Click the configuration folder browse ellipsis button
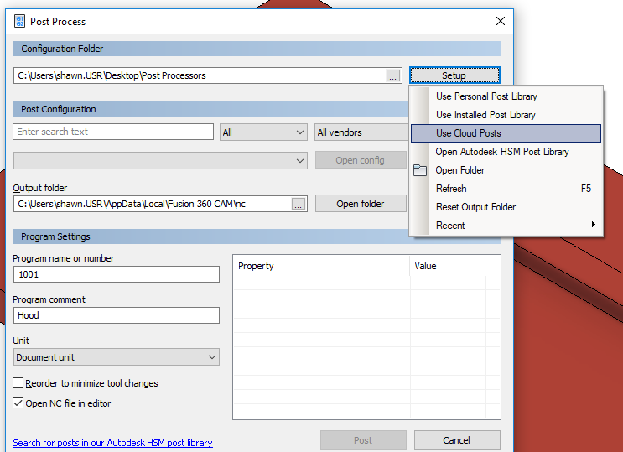Image resolution: width=623 pixels, height=452 pixels. 393,75
